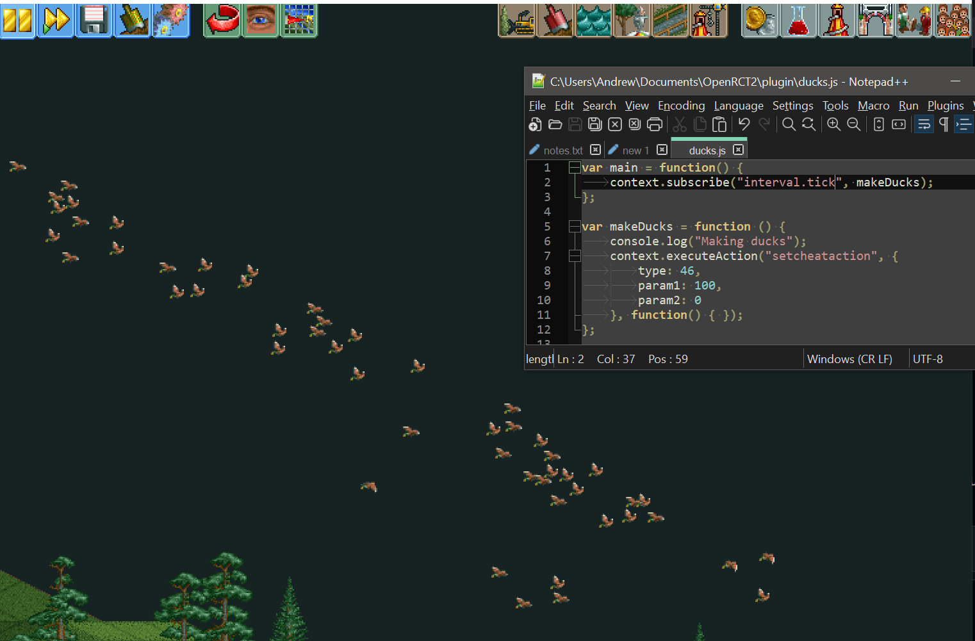The height and width of the screenshot is (641, 975).
Task: Open the map window
Action: [299, 20]
